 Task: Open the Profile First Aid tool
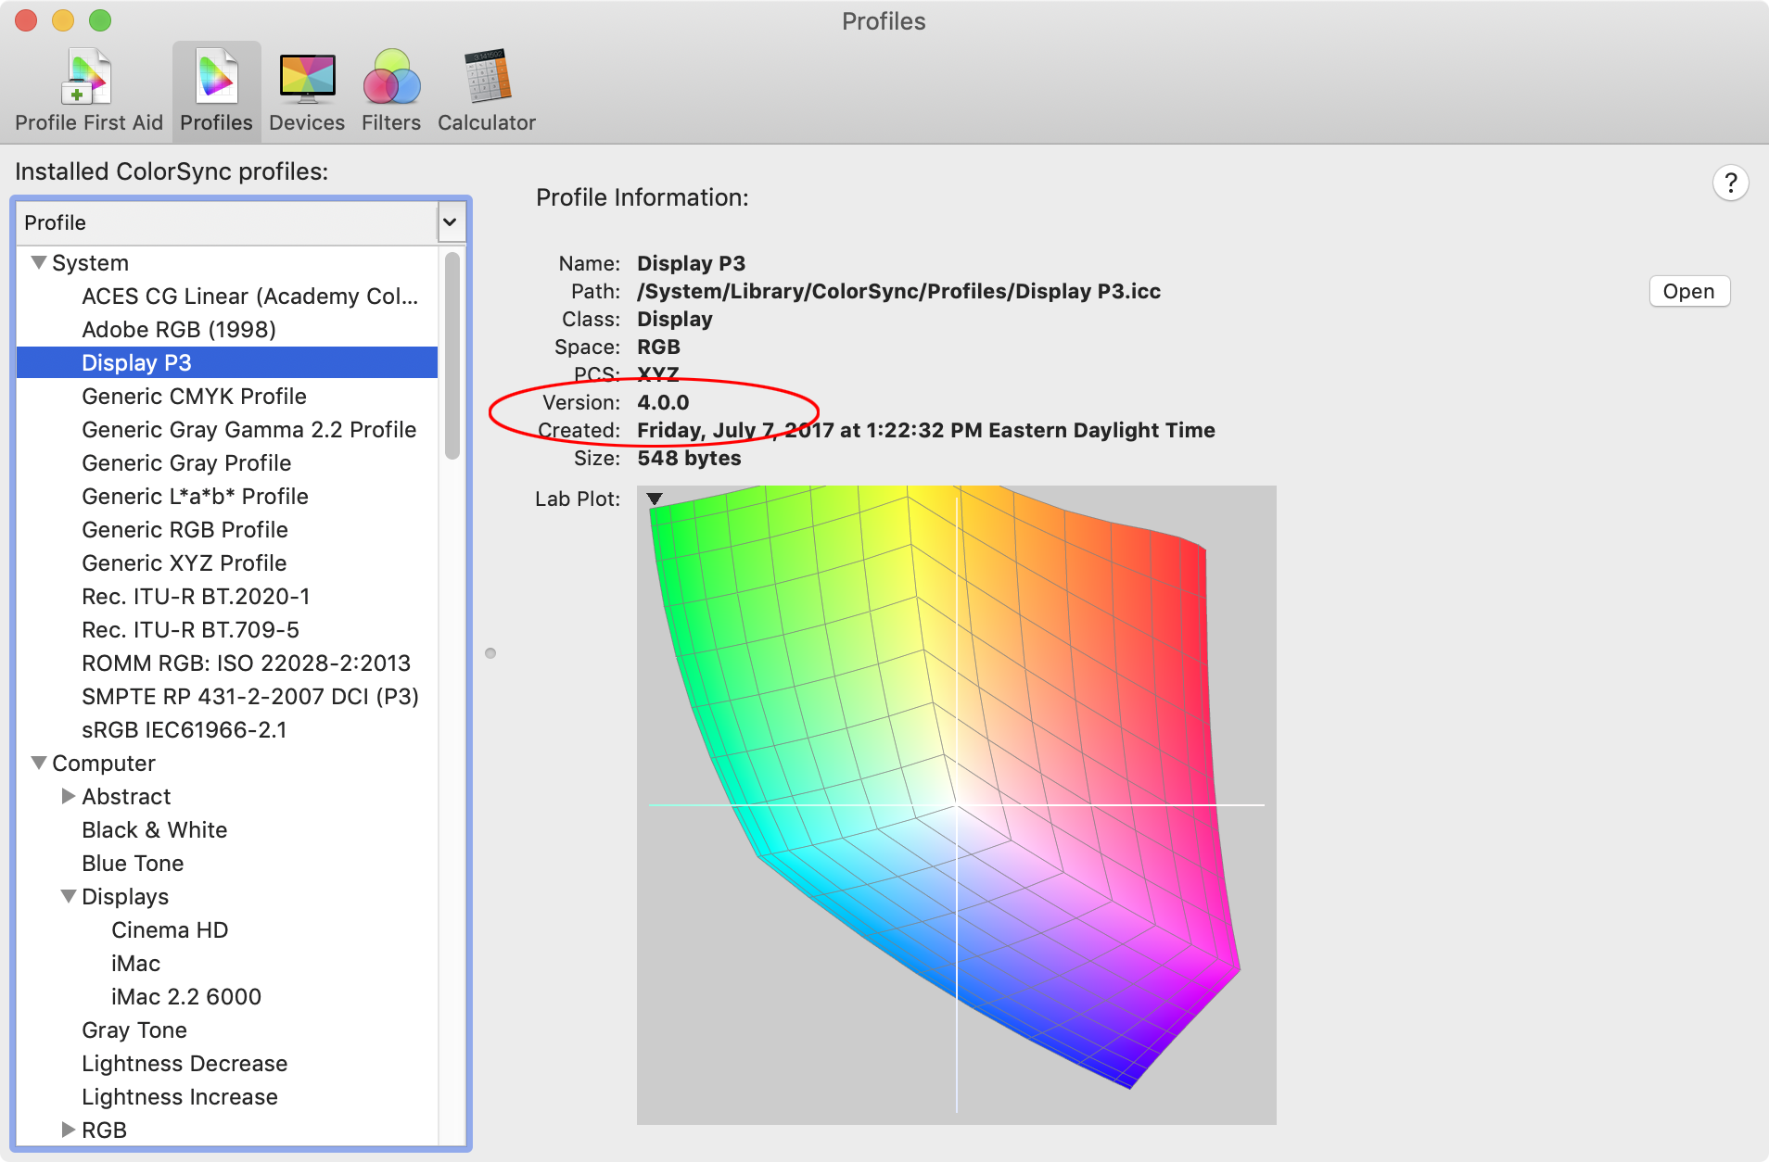pos(88,88)
